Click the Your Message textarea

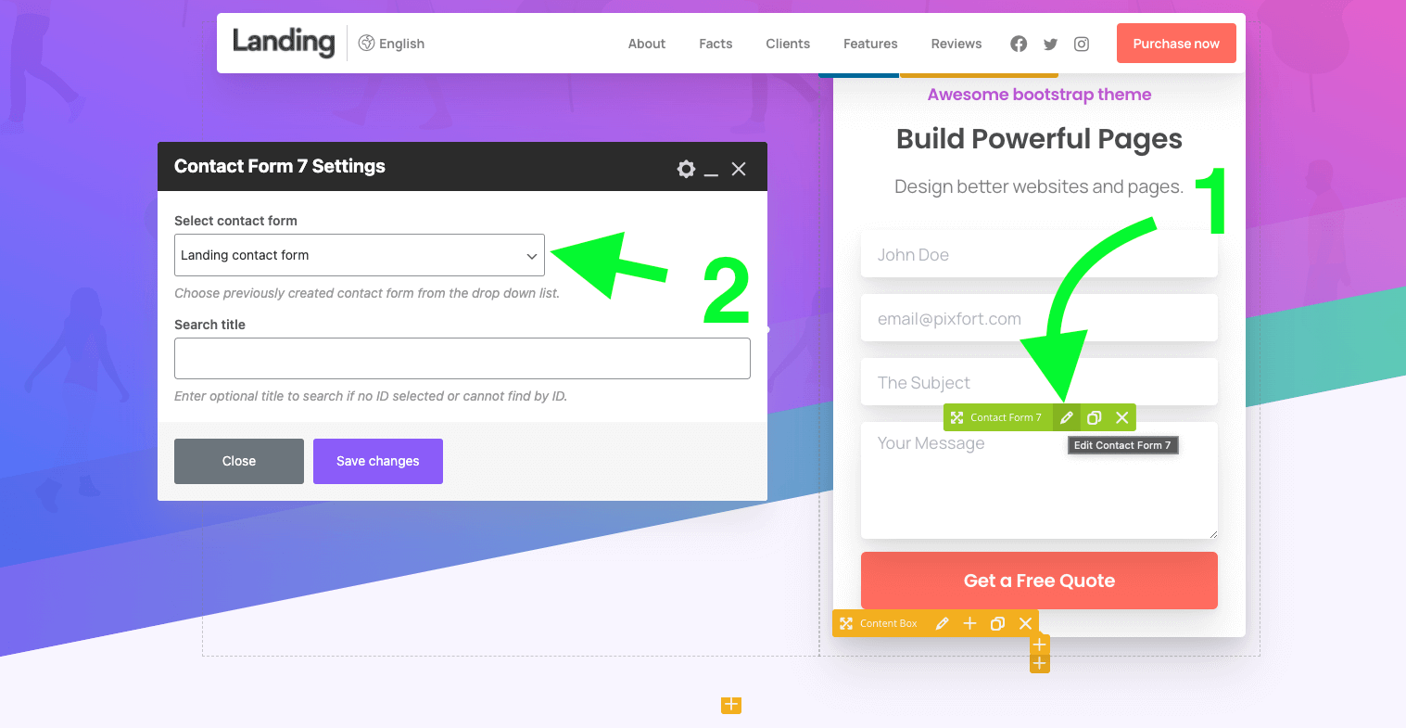(x=1039, y=480)
